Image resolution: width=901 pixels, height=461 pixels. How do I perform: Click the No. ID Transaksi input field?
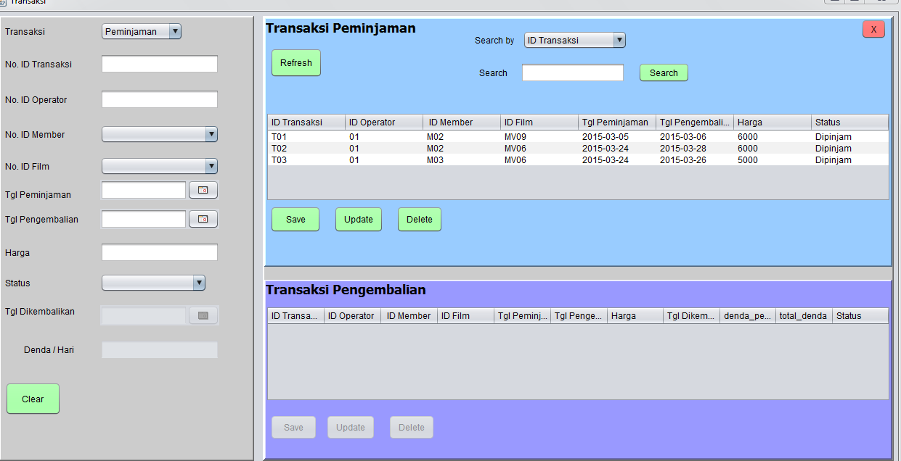point(159,63)
